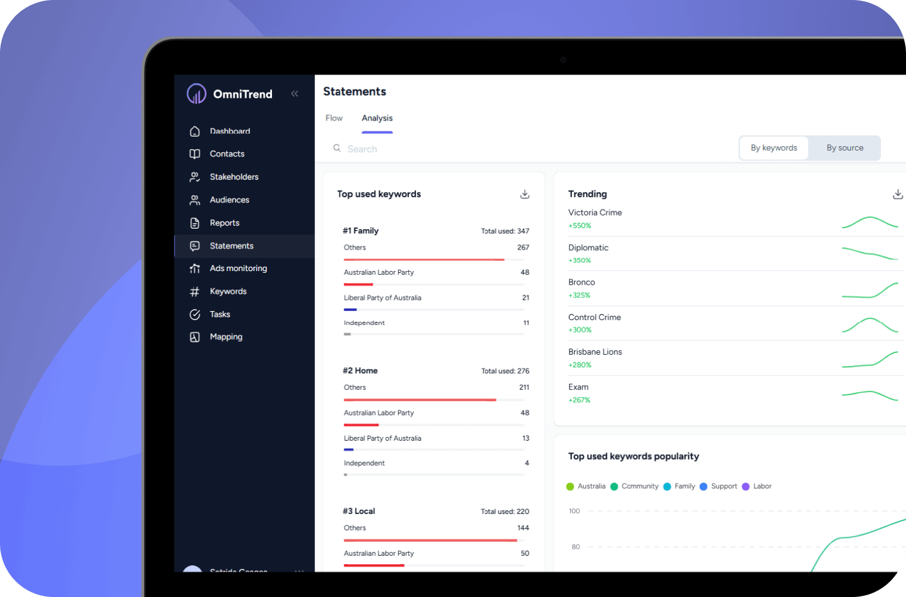
Task: Select the Analysis tab
Action: click(x=377, y=118)
